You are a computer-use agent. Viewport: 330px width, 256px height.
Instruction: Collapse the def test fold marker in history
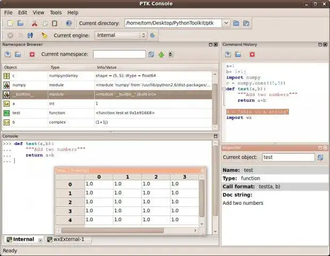click(224, 89)
